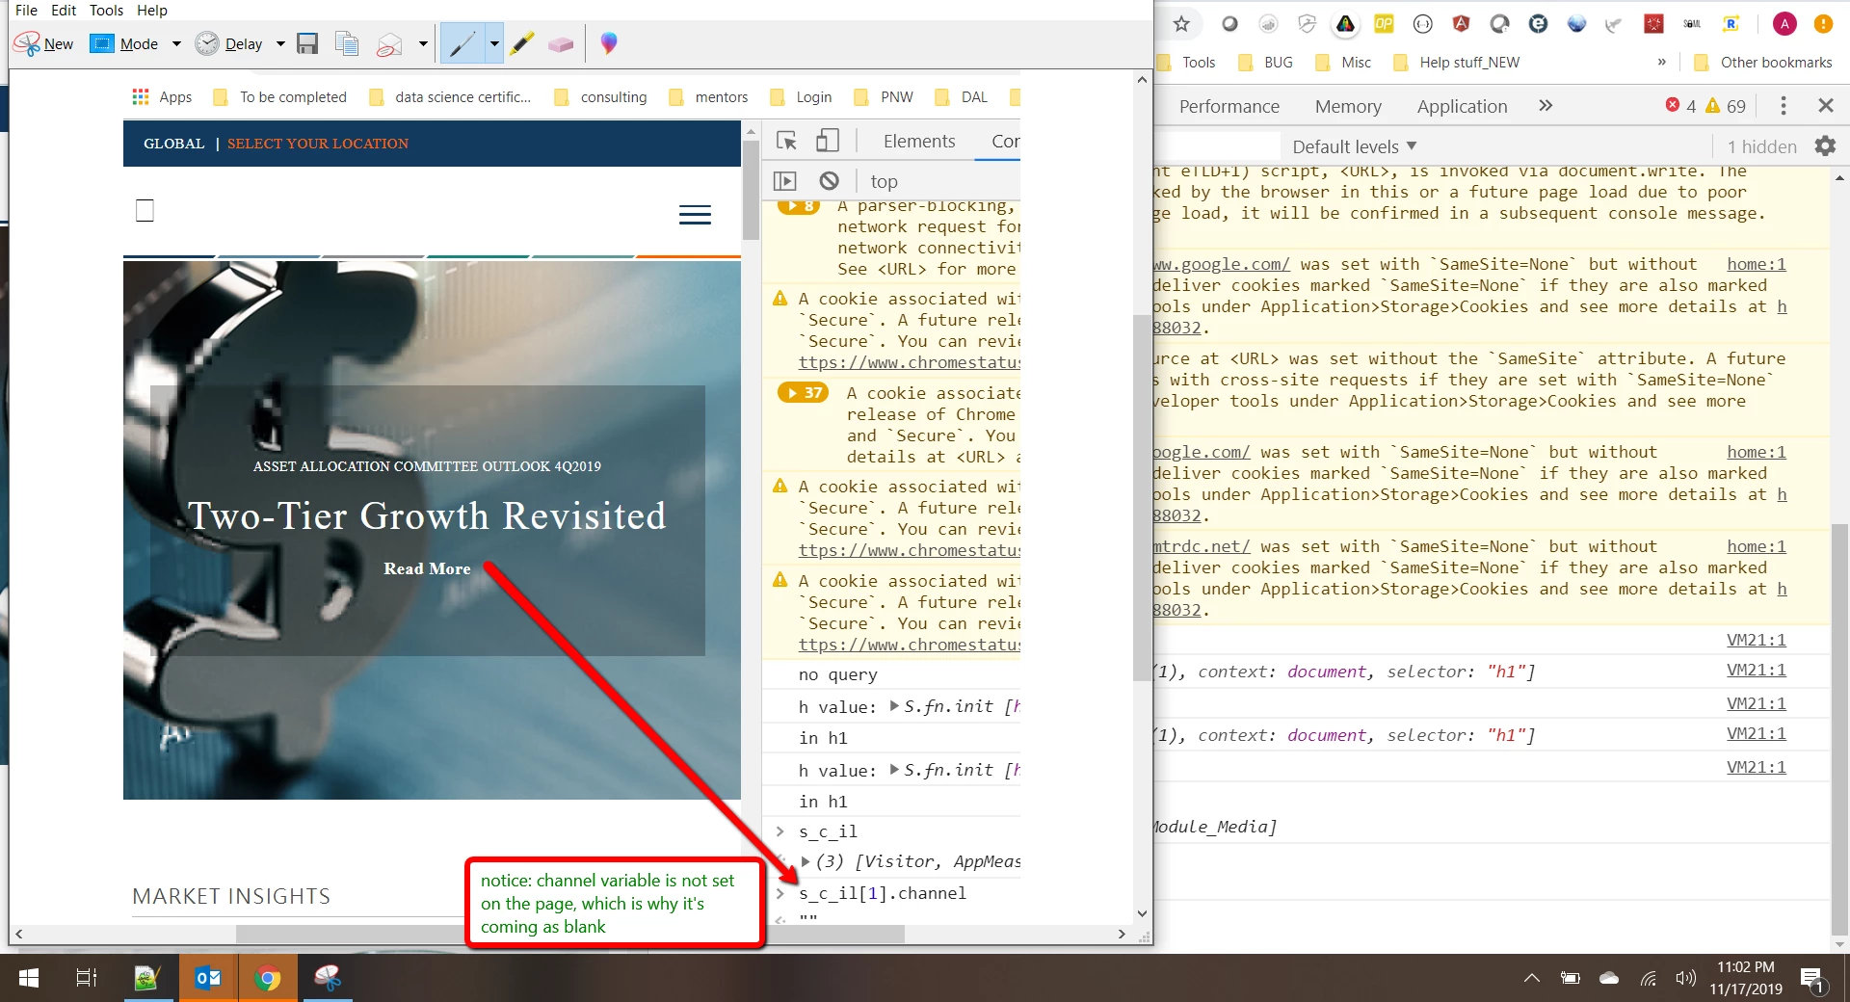Click the red Angular shield extension icon
This screenshot has width=1850, height=1002.
(1461, 24)
